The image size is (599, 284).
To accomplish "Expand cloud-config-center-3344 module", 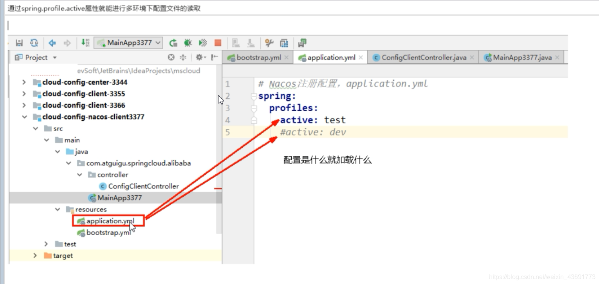I will pos(24,82).
